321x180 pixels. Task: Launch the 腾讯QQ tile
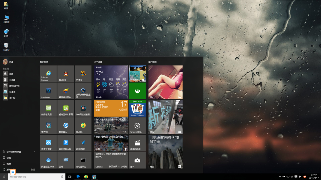tap(66, 74)
